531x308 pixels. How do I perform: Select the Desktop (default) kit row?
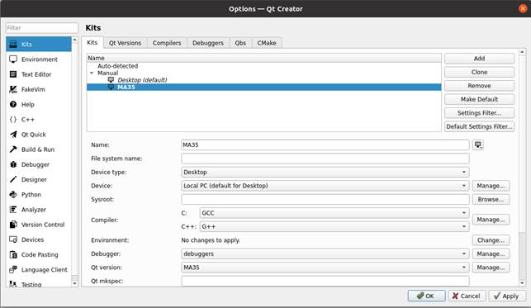click(263, 80)
